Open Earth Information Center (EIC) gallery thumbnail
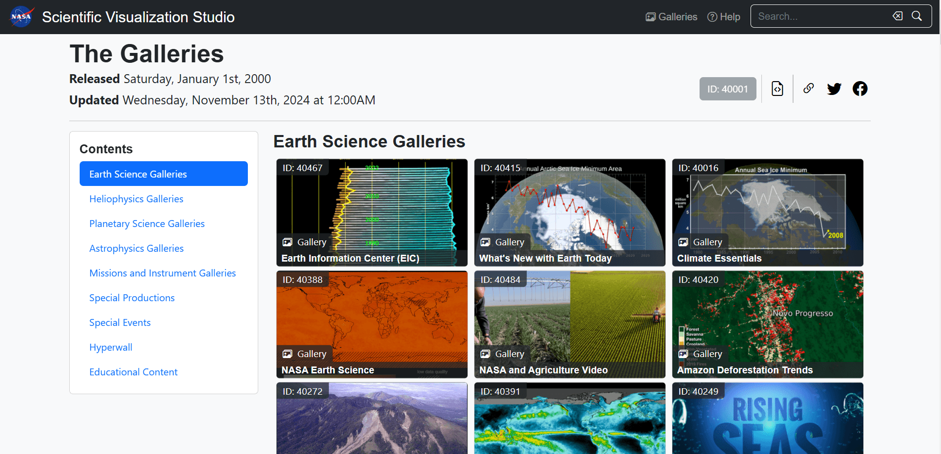The height and width of the screenshot is (454, 941). point(372,212)
